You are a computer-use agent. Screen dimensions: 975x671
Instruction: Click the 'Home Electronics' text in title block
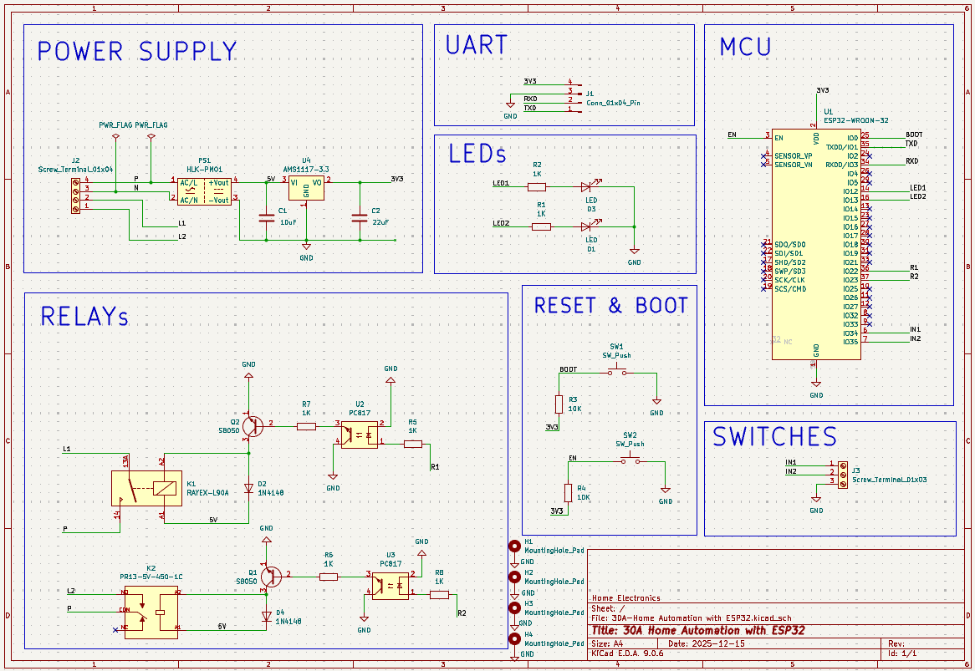click(626, 598)
